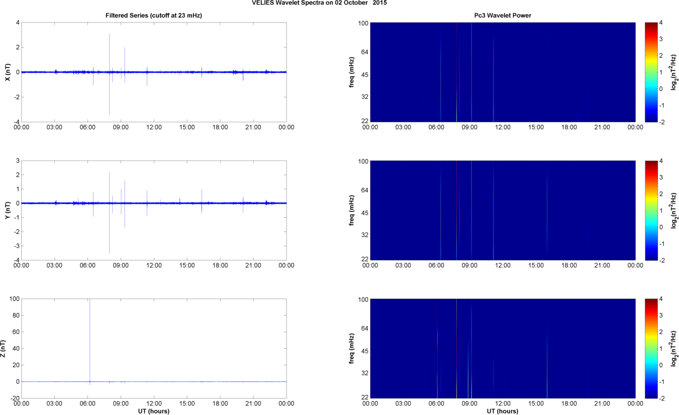Click the largest spike near 08:00 in the X series
679x415 pixels.
110,74
